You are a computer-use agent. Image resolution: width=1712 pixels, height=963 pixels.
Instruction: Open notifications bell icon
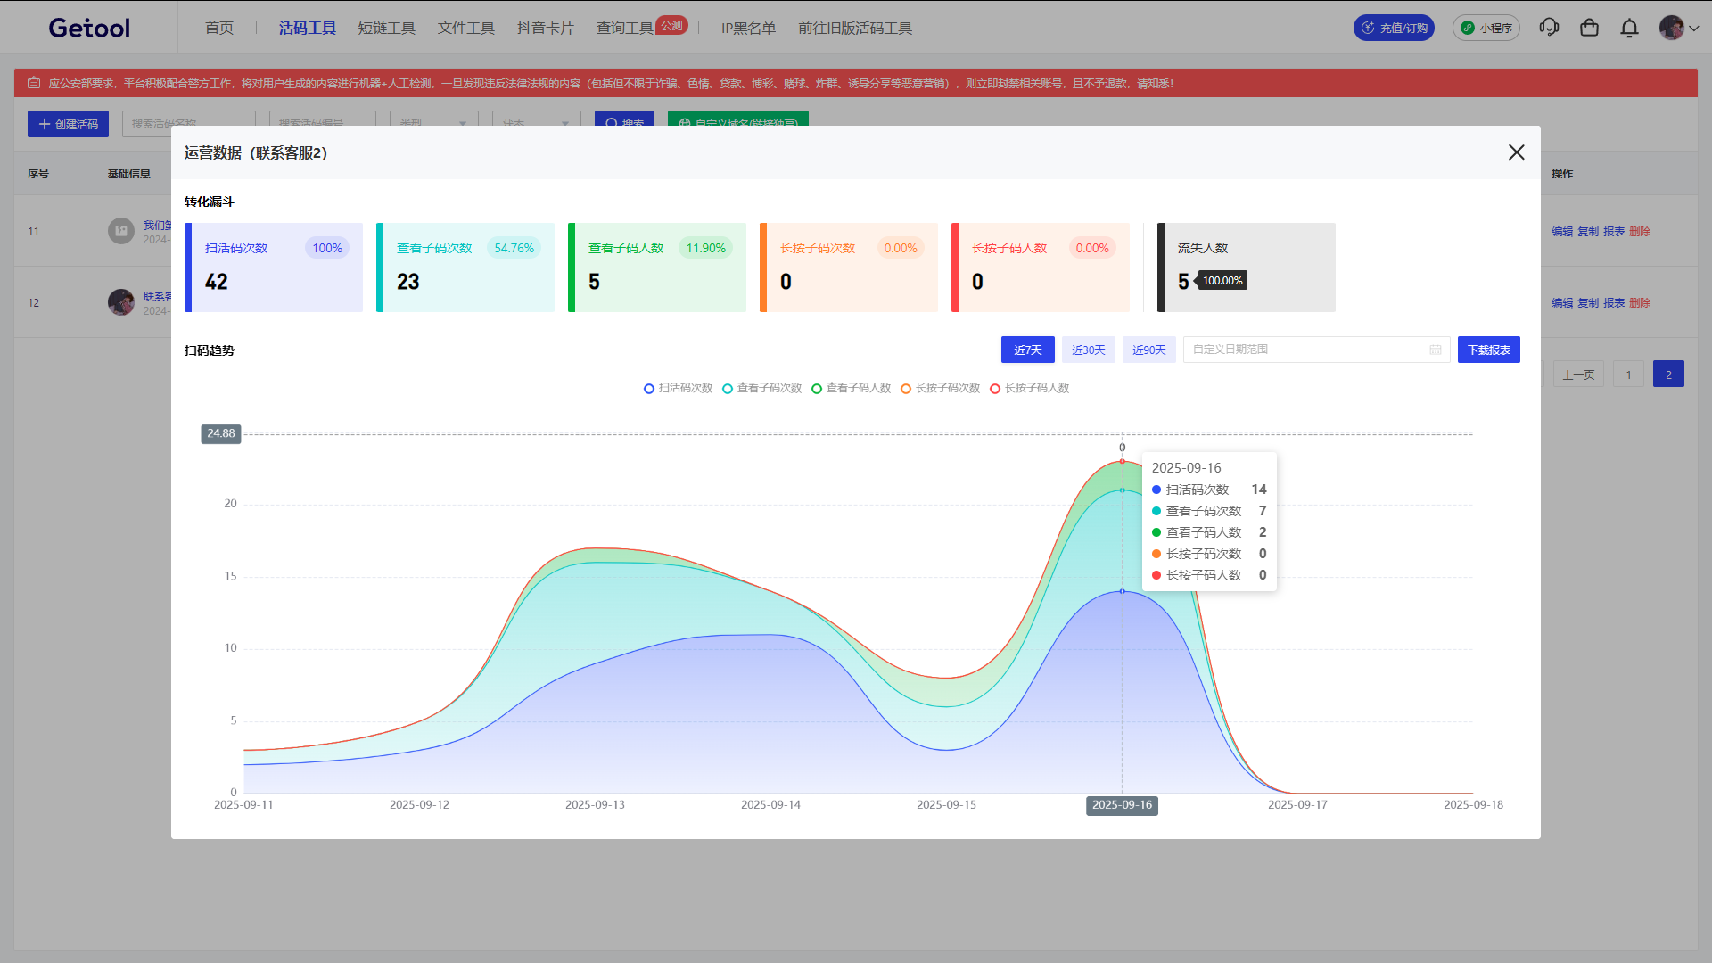coord(1629,28)
